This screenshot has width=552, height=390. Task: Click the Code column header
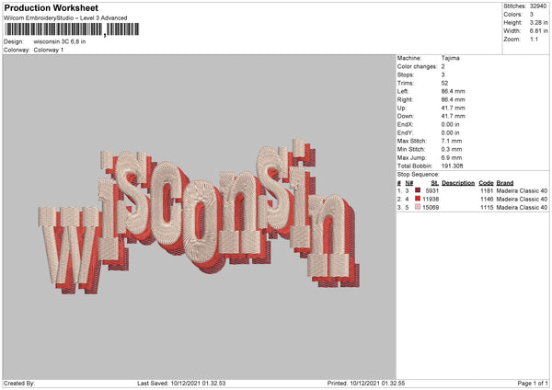click(x=486, y=183)
